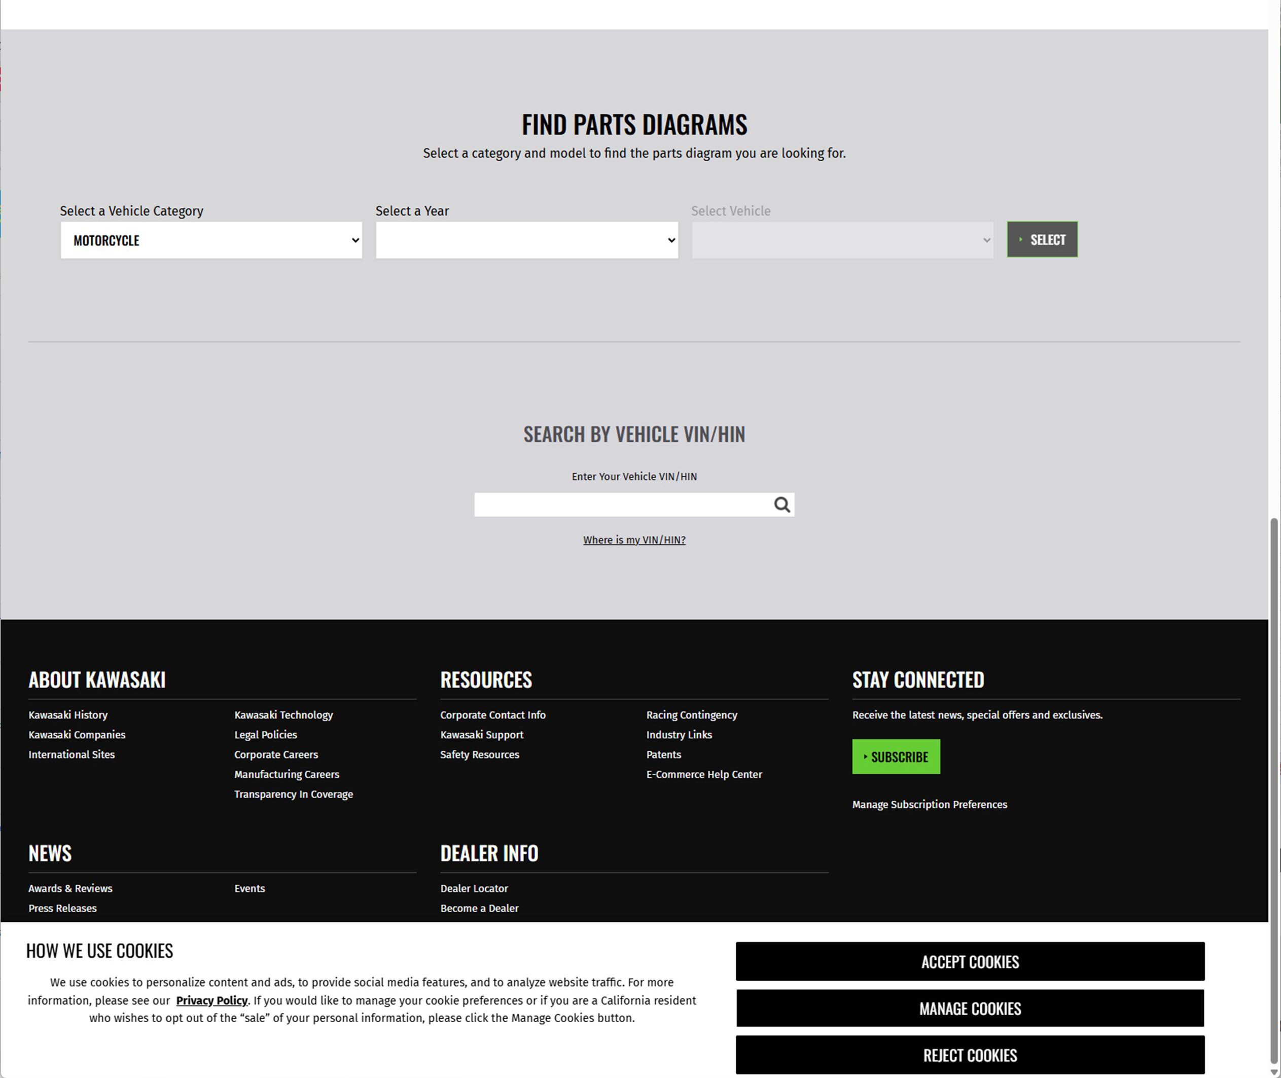Open the Corporate Careers link

276,754
